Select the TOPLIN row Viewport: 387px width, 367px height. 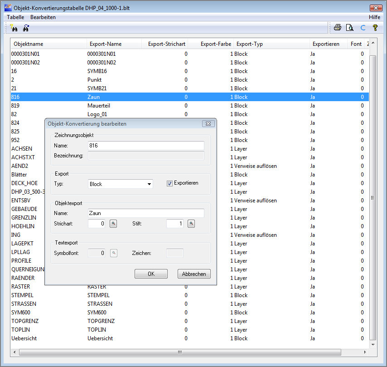[190, 330]
